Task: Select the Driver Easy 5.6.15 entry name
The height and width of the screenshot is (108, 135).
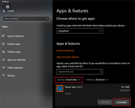Action: [x=73, y=87]
